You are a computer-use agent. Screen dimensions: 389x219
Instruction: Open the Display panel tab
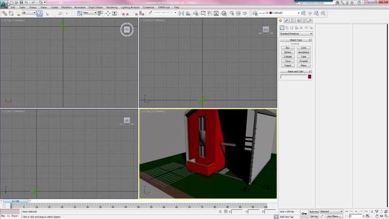(x=304, y=21)
